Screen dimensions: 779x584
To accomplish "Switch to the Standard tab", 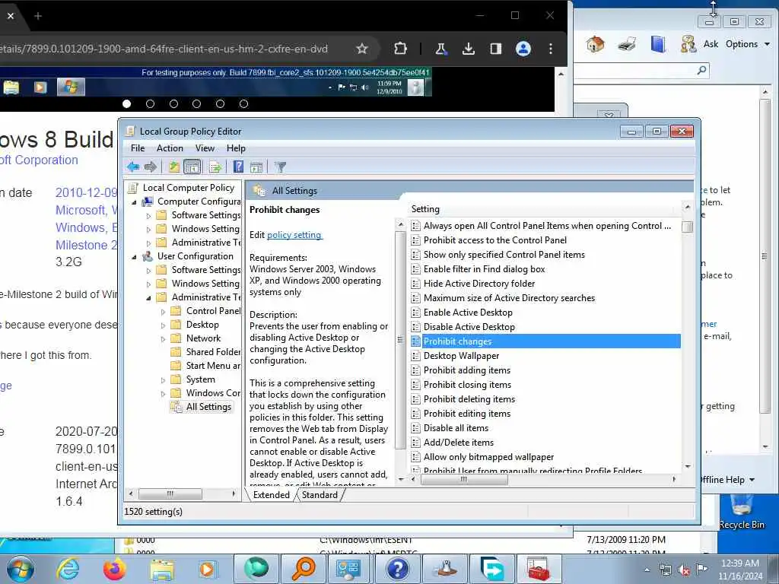I will [x=320, y=494].
